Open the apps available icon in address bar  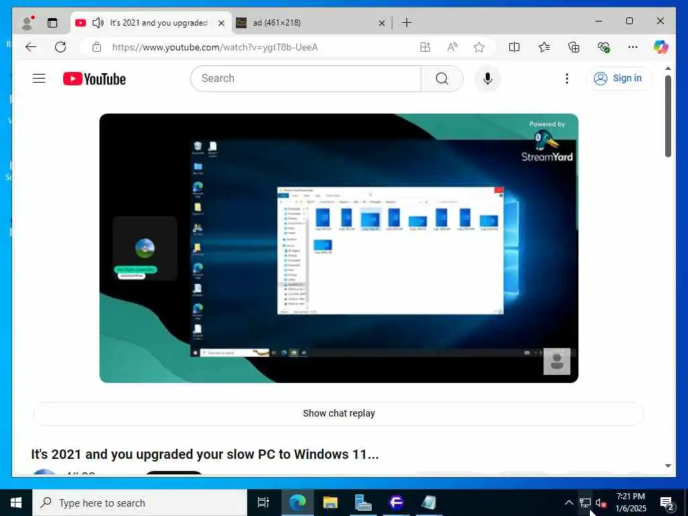click(425, 47)
